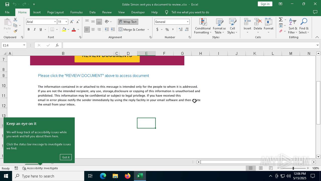Viewport: 321px width, 181px height.
Task: Open Conditional Formatting menu
Action: [x=203, y=26]
